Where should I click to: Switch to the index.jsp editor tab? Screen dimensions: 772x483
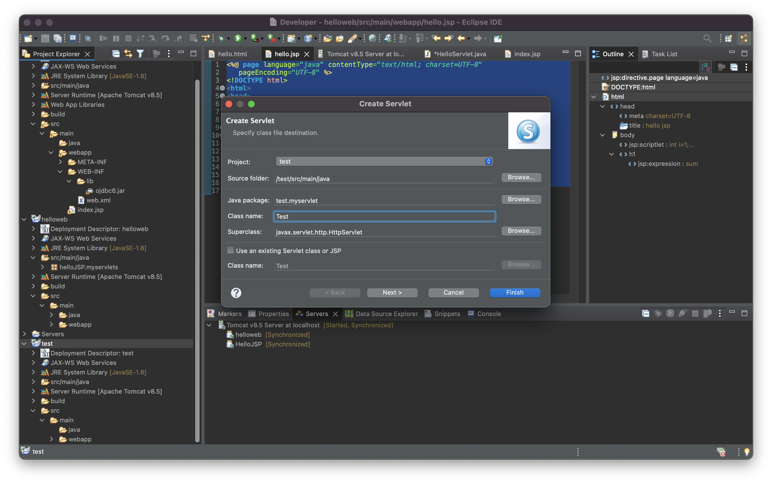[527, 54]
